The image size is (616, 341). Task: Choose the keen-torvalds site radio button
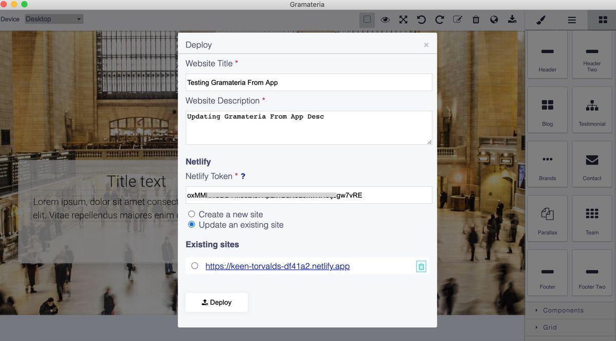[195, 266]
